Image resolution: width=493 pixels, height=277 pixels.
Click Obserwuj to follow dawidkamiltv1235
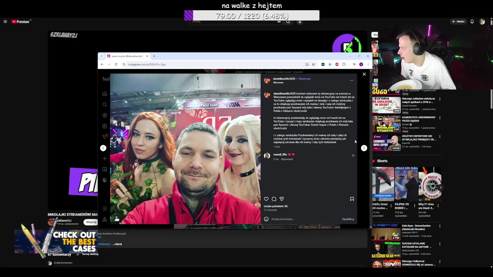(304, 78)
